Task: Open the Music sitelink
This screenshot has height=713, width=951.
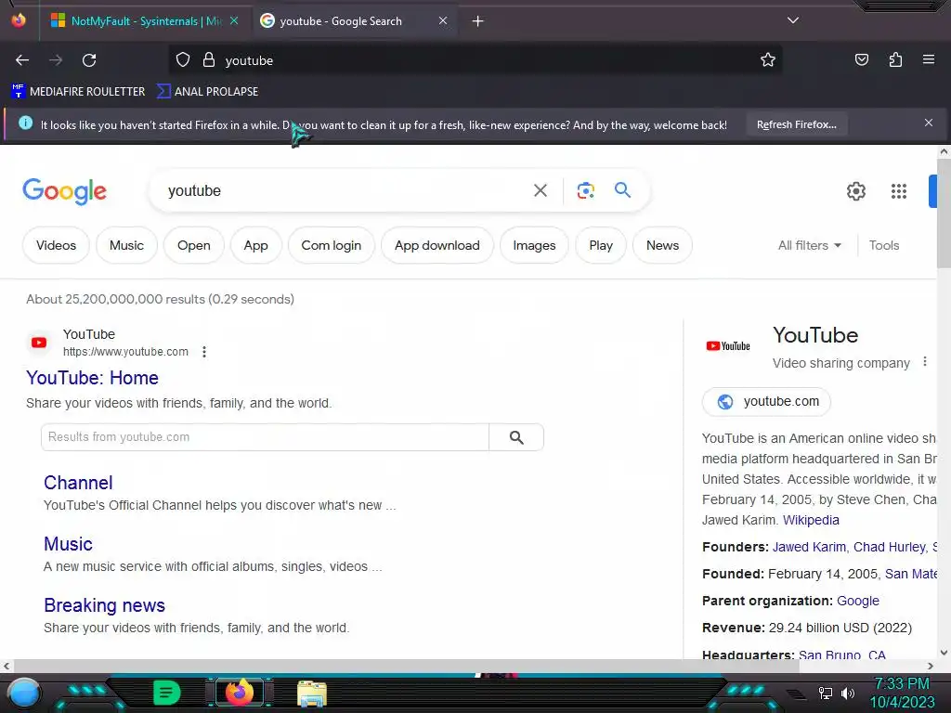Action: click(68, 544)
